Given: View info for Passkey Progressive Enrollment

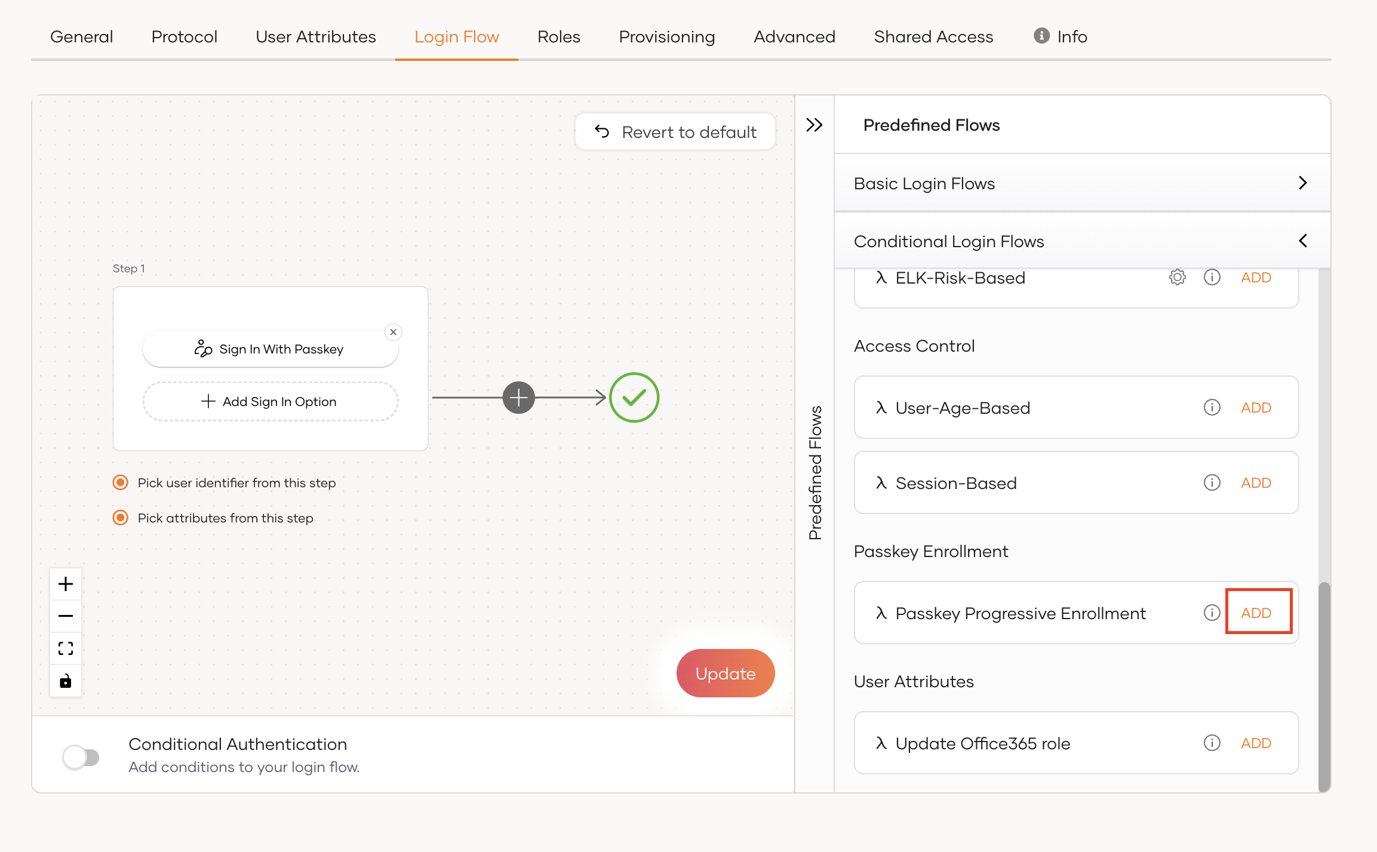Looking at the screenshot, I should 1212,613.
